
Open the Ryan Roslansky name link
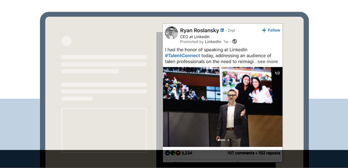(x=199, y=30)
